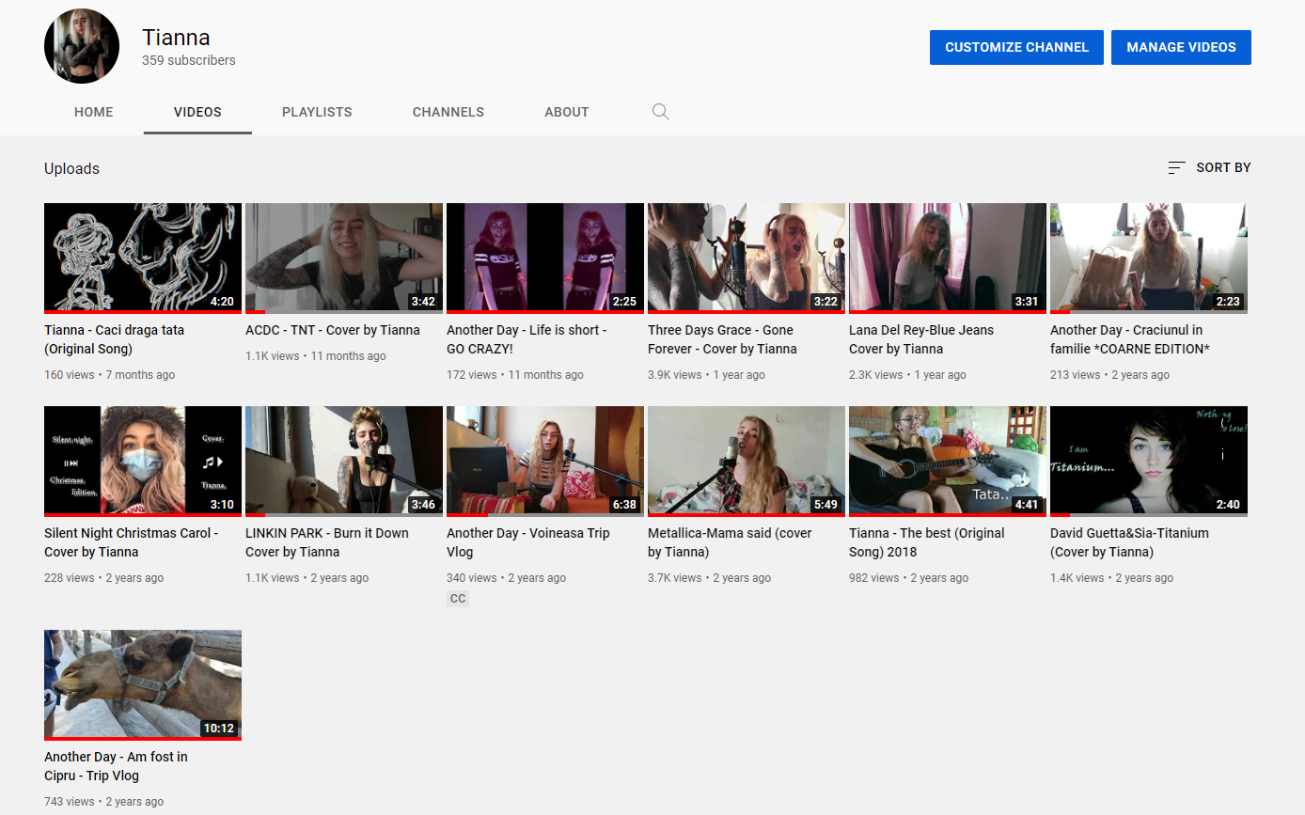This screenshot has height=815, width=1305.
Task: Play the Life is short GO CRAZY thumbnail
Action: click(x=545, y=258)
